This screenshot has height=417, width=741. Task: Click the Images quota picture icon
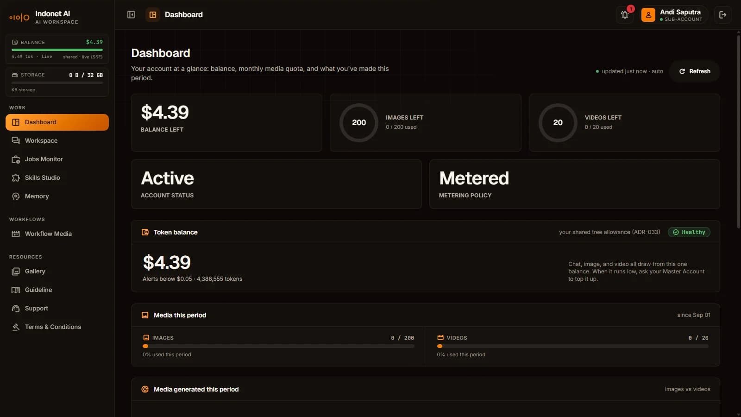coord(146,338)
